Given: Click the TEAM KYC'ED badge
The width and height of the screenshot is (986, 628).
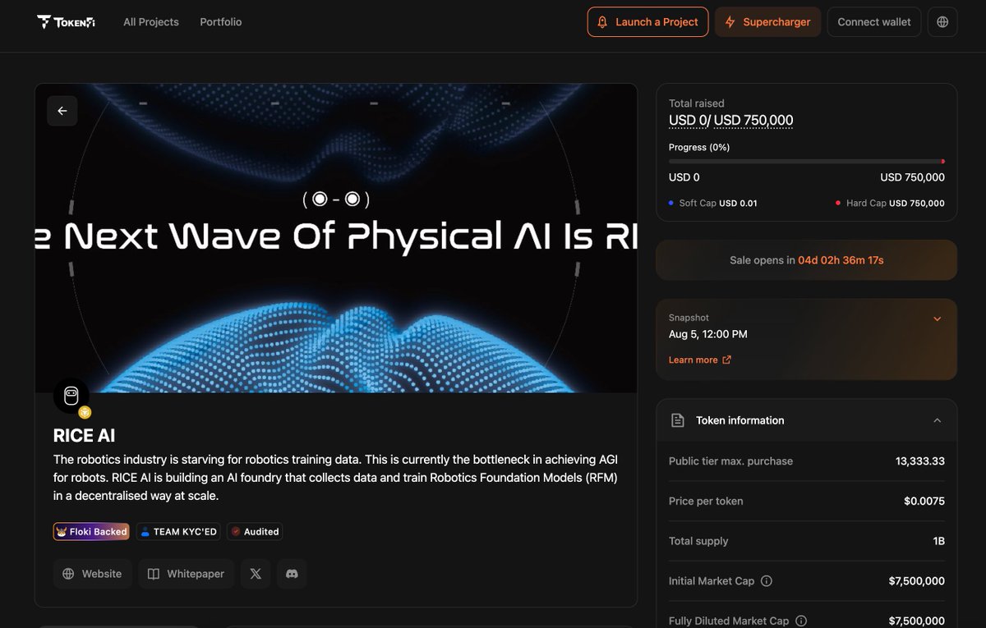Looking at the screenshot, I should click(178, 532).
